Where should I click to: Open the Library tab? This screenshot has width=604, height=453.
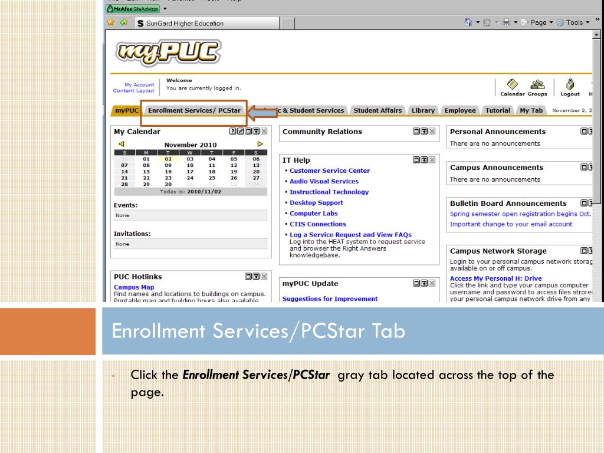tap(423, 110)
